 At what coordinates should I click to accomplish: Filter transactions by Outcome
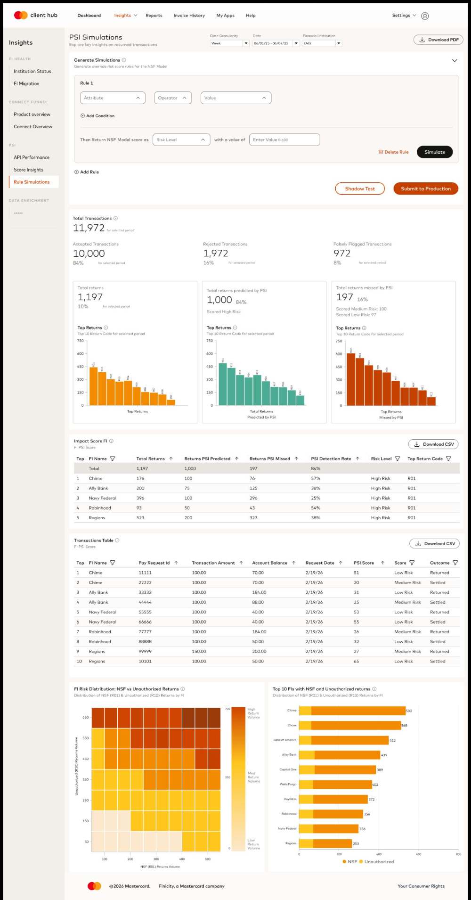point(455,563)
